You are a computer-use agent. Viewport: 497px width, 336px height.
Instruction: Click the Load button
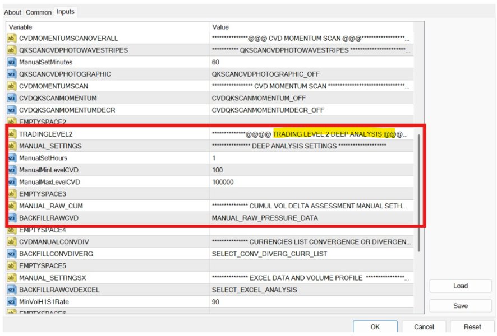(460, 286)
